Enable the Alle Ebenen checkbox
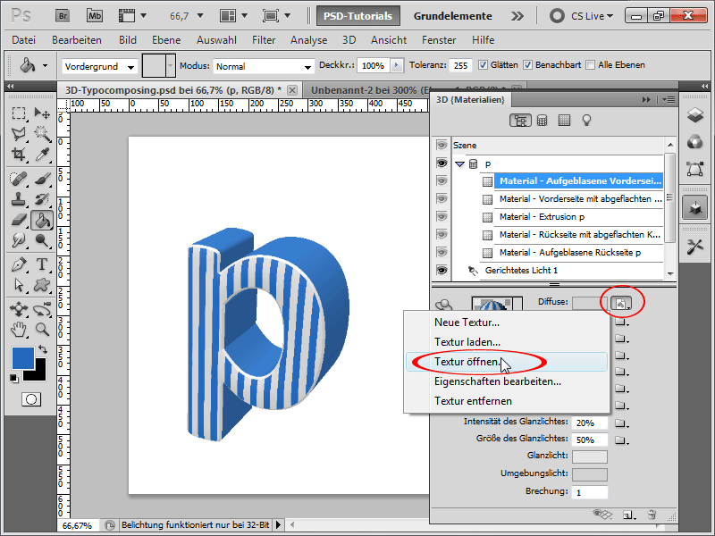Screen dimensions: 715x536 [590, 65]
